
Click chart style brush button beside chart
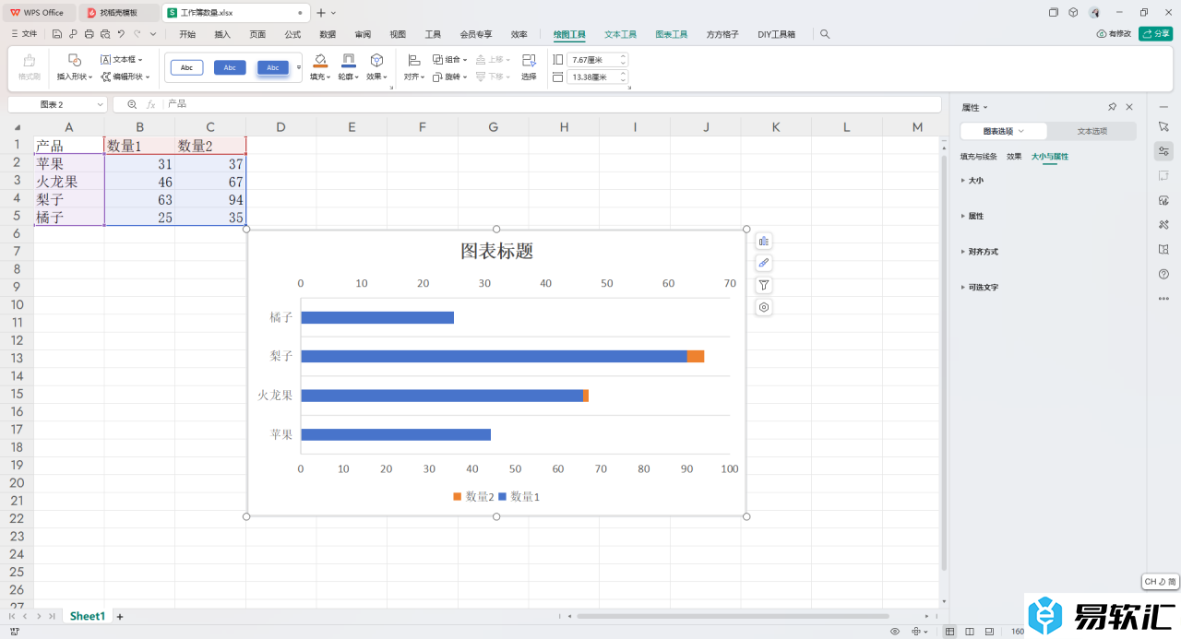[764, 264]
